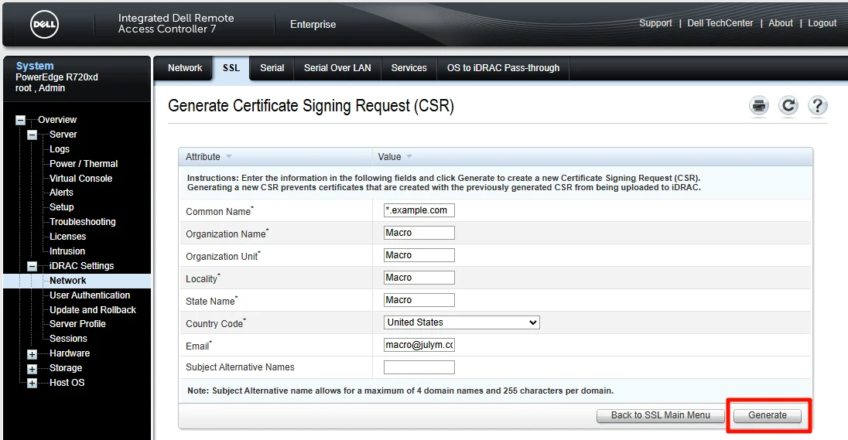Click the Dell logo
Screen dimensions: 848x440
[44, 24]
